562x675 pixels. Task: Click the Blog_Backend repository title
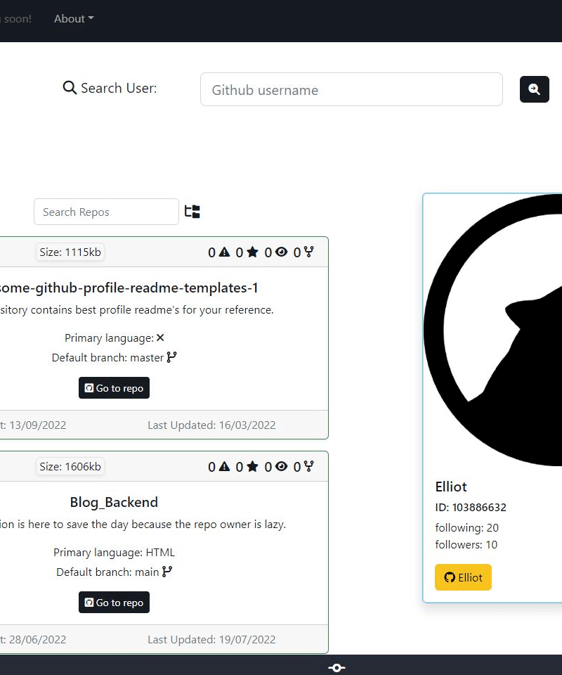coord(114,502)
